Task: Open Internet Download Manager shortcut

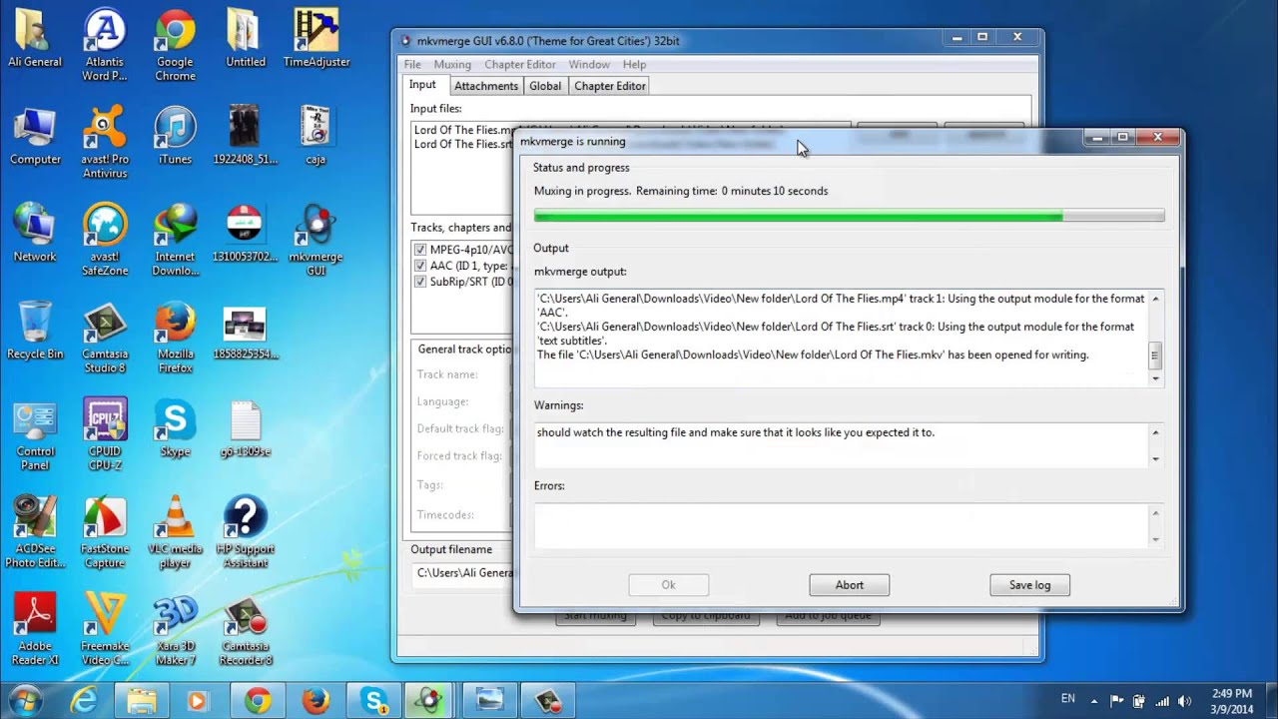Action: point(175,241)
